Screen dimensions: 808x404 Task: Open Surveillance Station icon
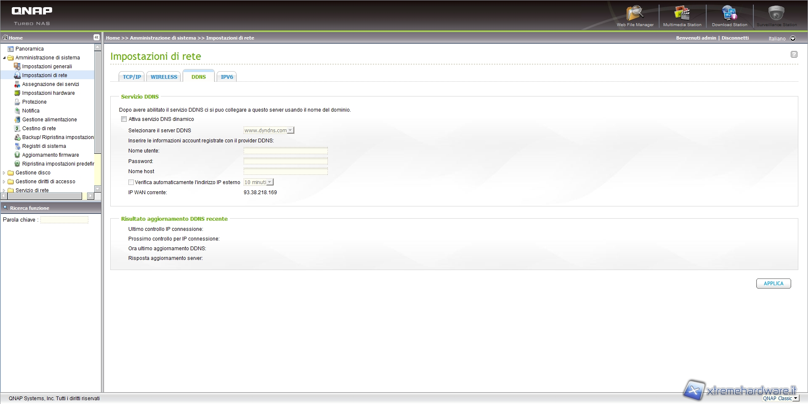click(x=776, y=14)
